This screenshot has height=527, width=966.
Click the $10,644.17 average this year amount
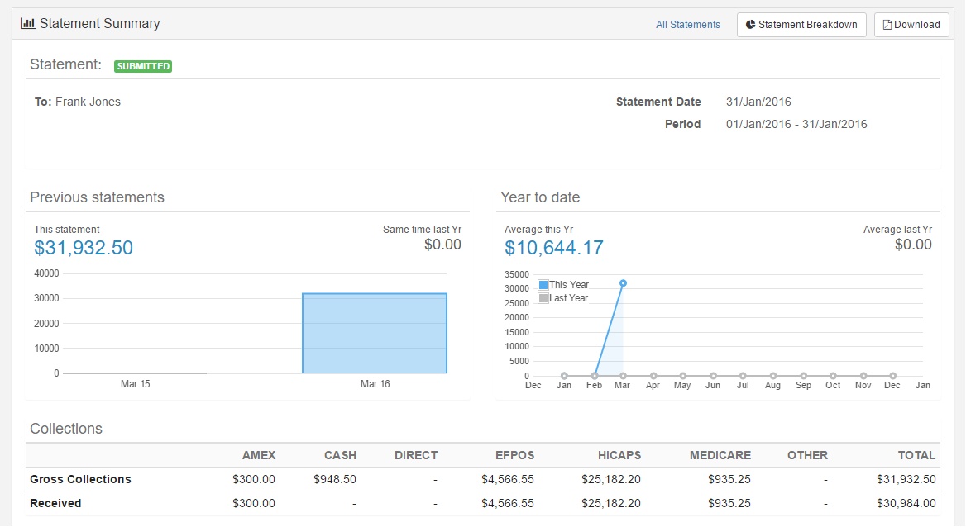(x=554, y=248)
